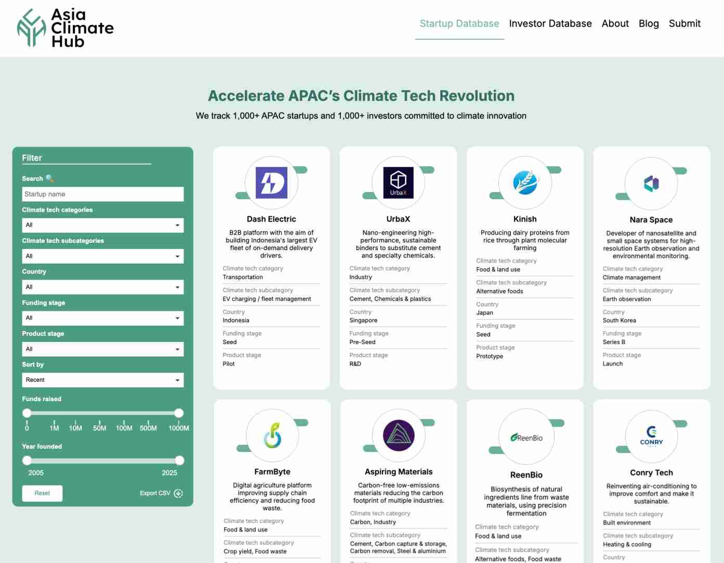Click 'South Korea' country value
Image resolution: width=724 pixels, height=563 pixels.
coord(620,320)
